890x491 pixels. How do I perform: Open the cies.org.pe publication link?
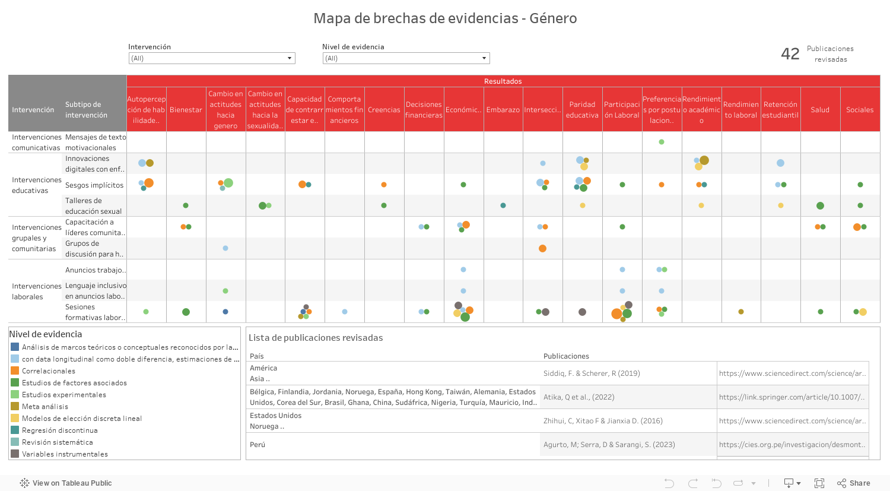792,445
